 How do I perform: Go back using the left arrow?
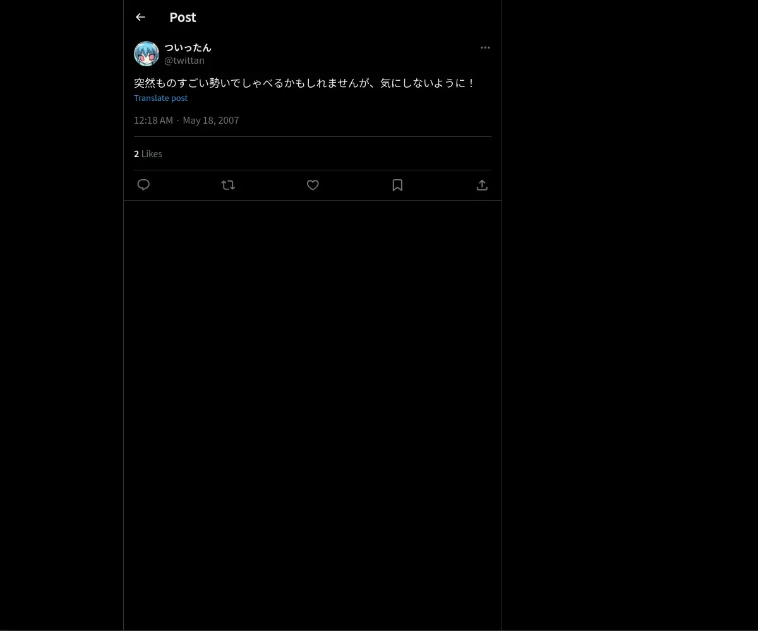(140, 17)
